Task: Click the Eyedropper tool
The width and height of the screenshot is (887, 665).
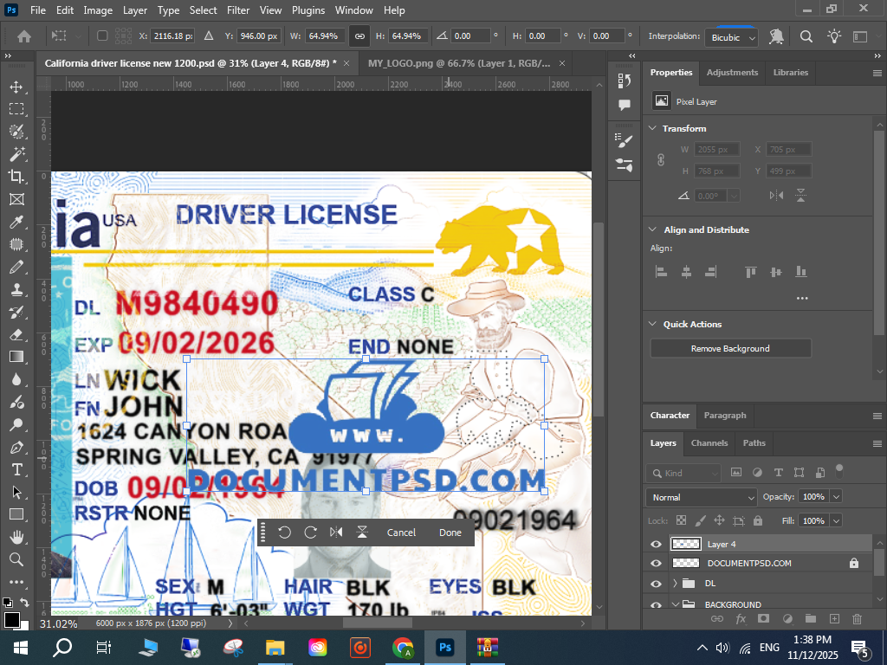Action: coord(16,222)
